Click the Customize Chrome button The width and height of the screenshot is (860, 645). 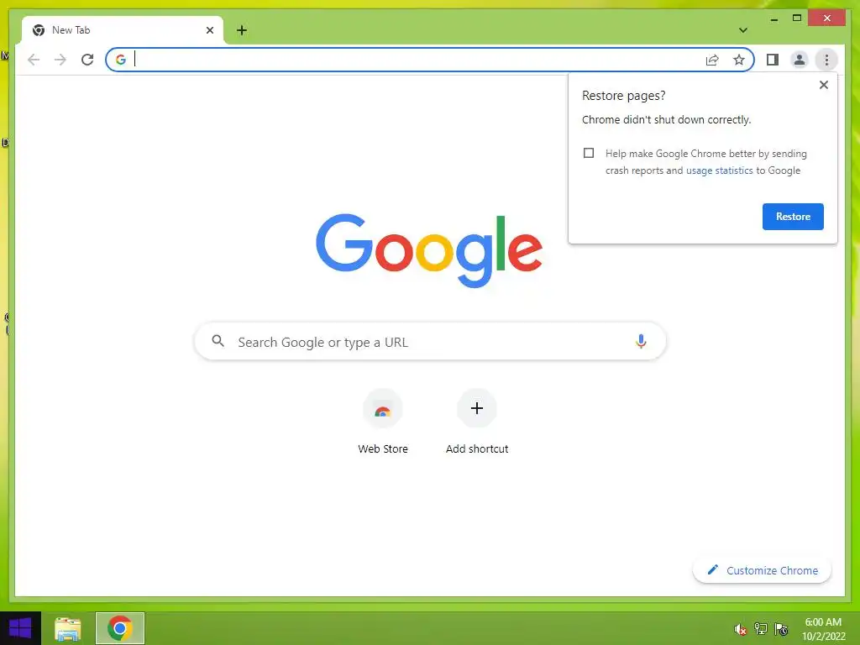coord(762,570)
